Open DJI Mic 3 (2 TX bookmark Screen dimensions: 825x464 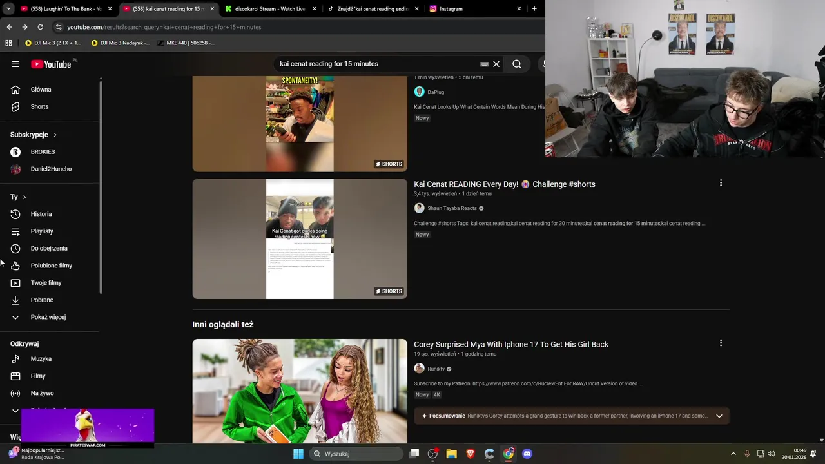(x=53, y=43)
